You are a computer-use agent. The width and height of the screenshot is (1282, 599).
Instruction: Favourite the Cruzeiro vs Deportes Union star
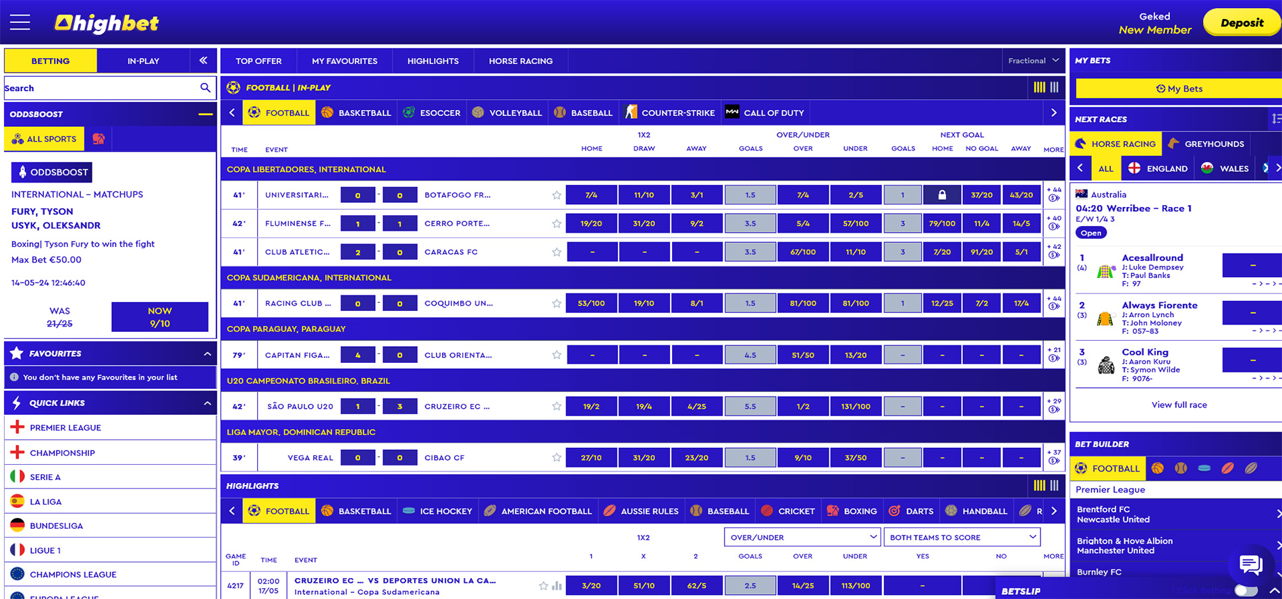click(544, 586)
